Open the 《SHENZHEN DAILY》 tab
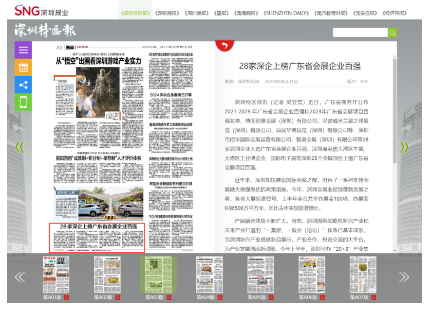This screenshot has width=431, height=311. (x=286, y=13)
